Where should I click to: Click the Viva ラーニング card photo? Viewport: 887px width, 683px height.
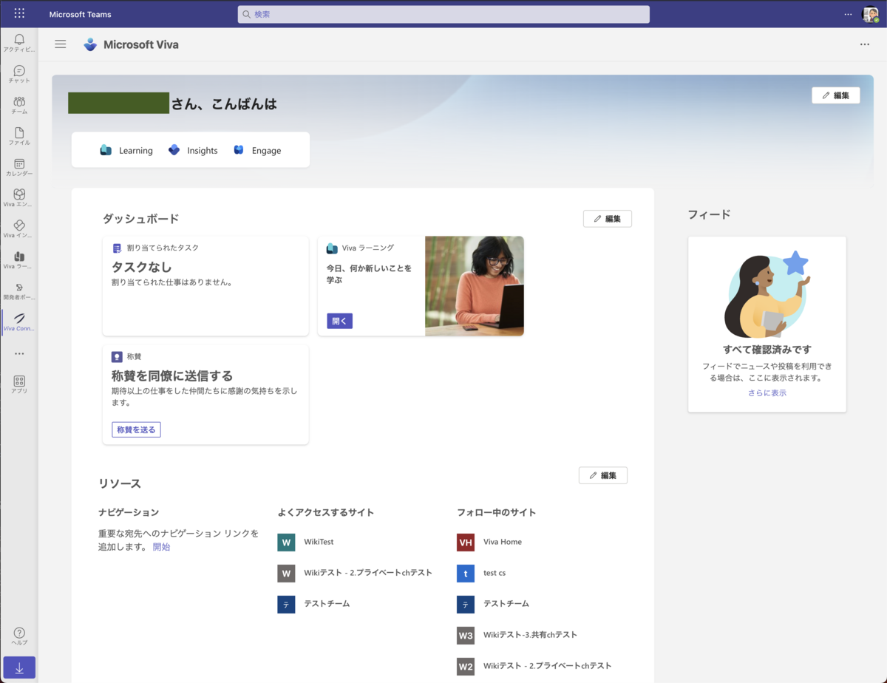click(475, 286)
